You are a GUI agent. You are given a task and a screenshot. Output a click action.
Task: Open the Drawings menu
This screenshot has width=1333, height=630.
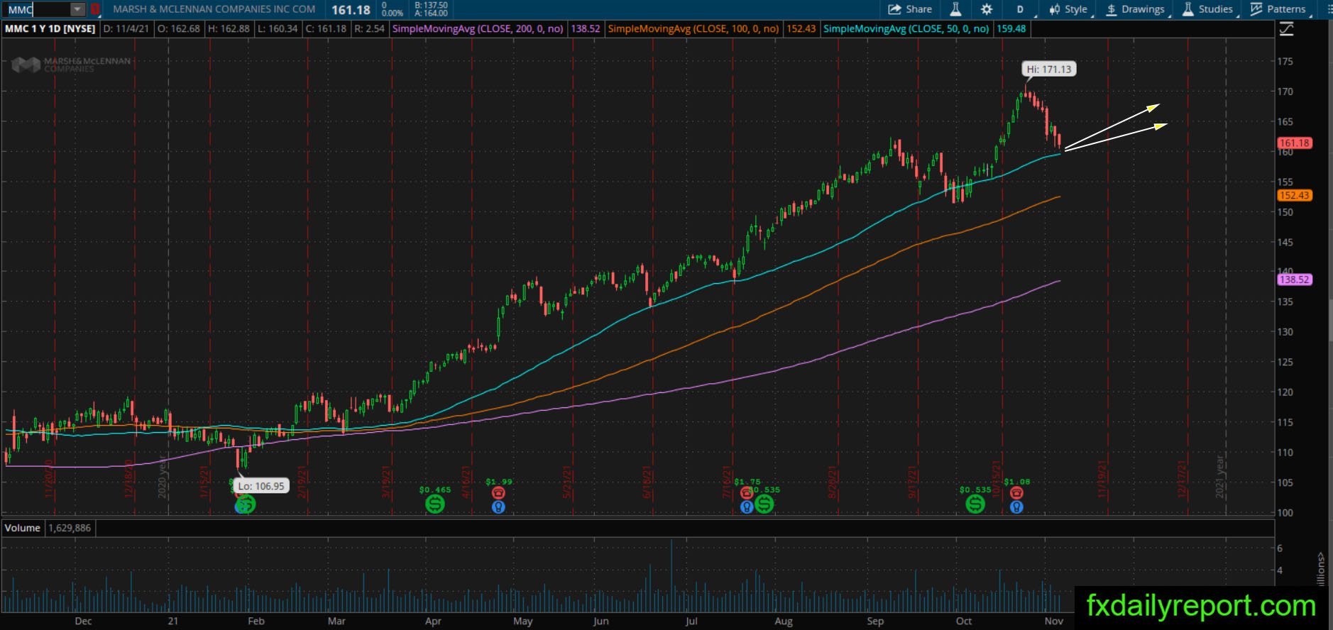(x=1136, y=9)
